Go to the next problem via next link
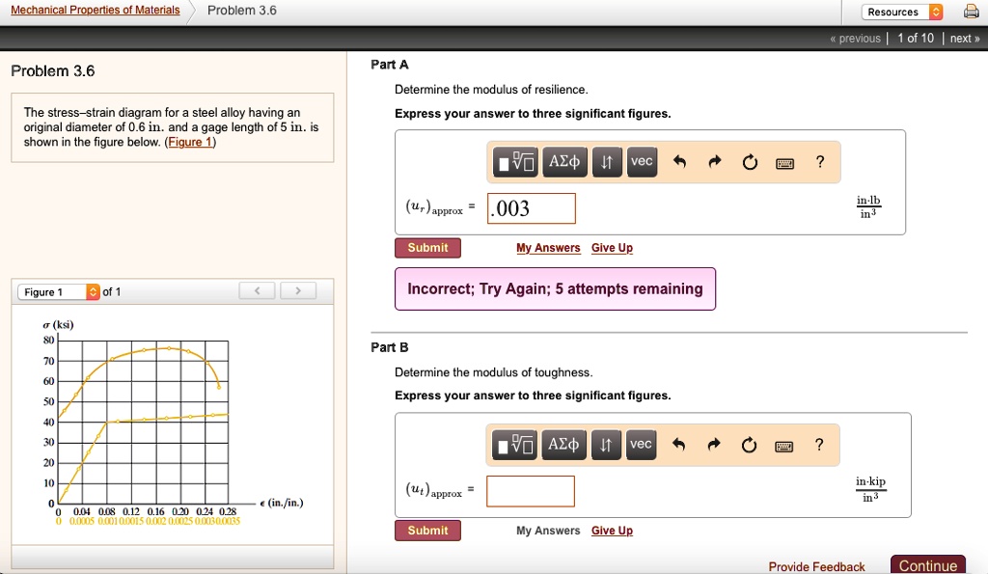988x574 pixels. click(962, 38)
